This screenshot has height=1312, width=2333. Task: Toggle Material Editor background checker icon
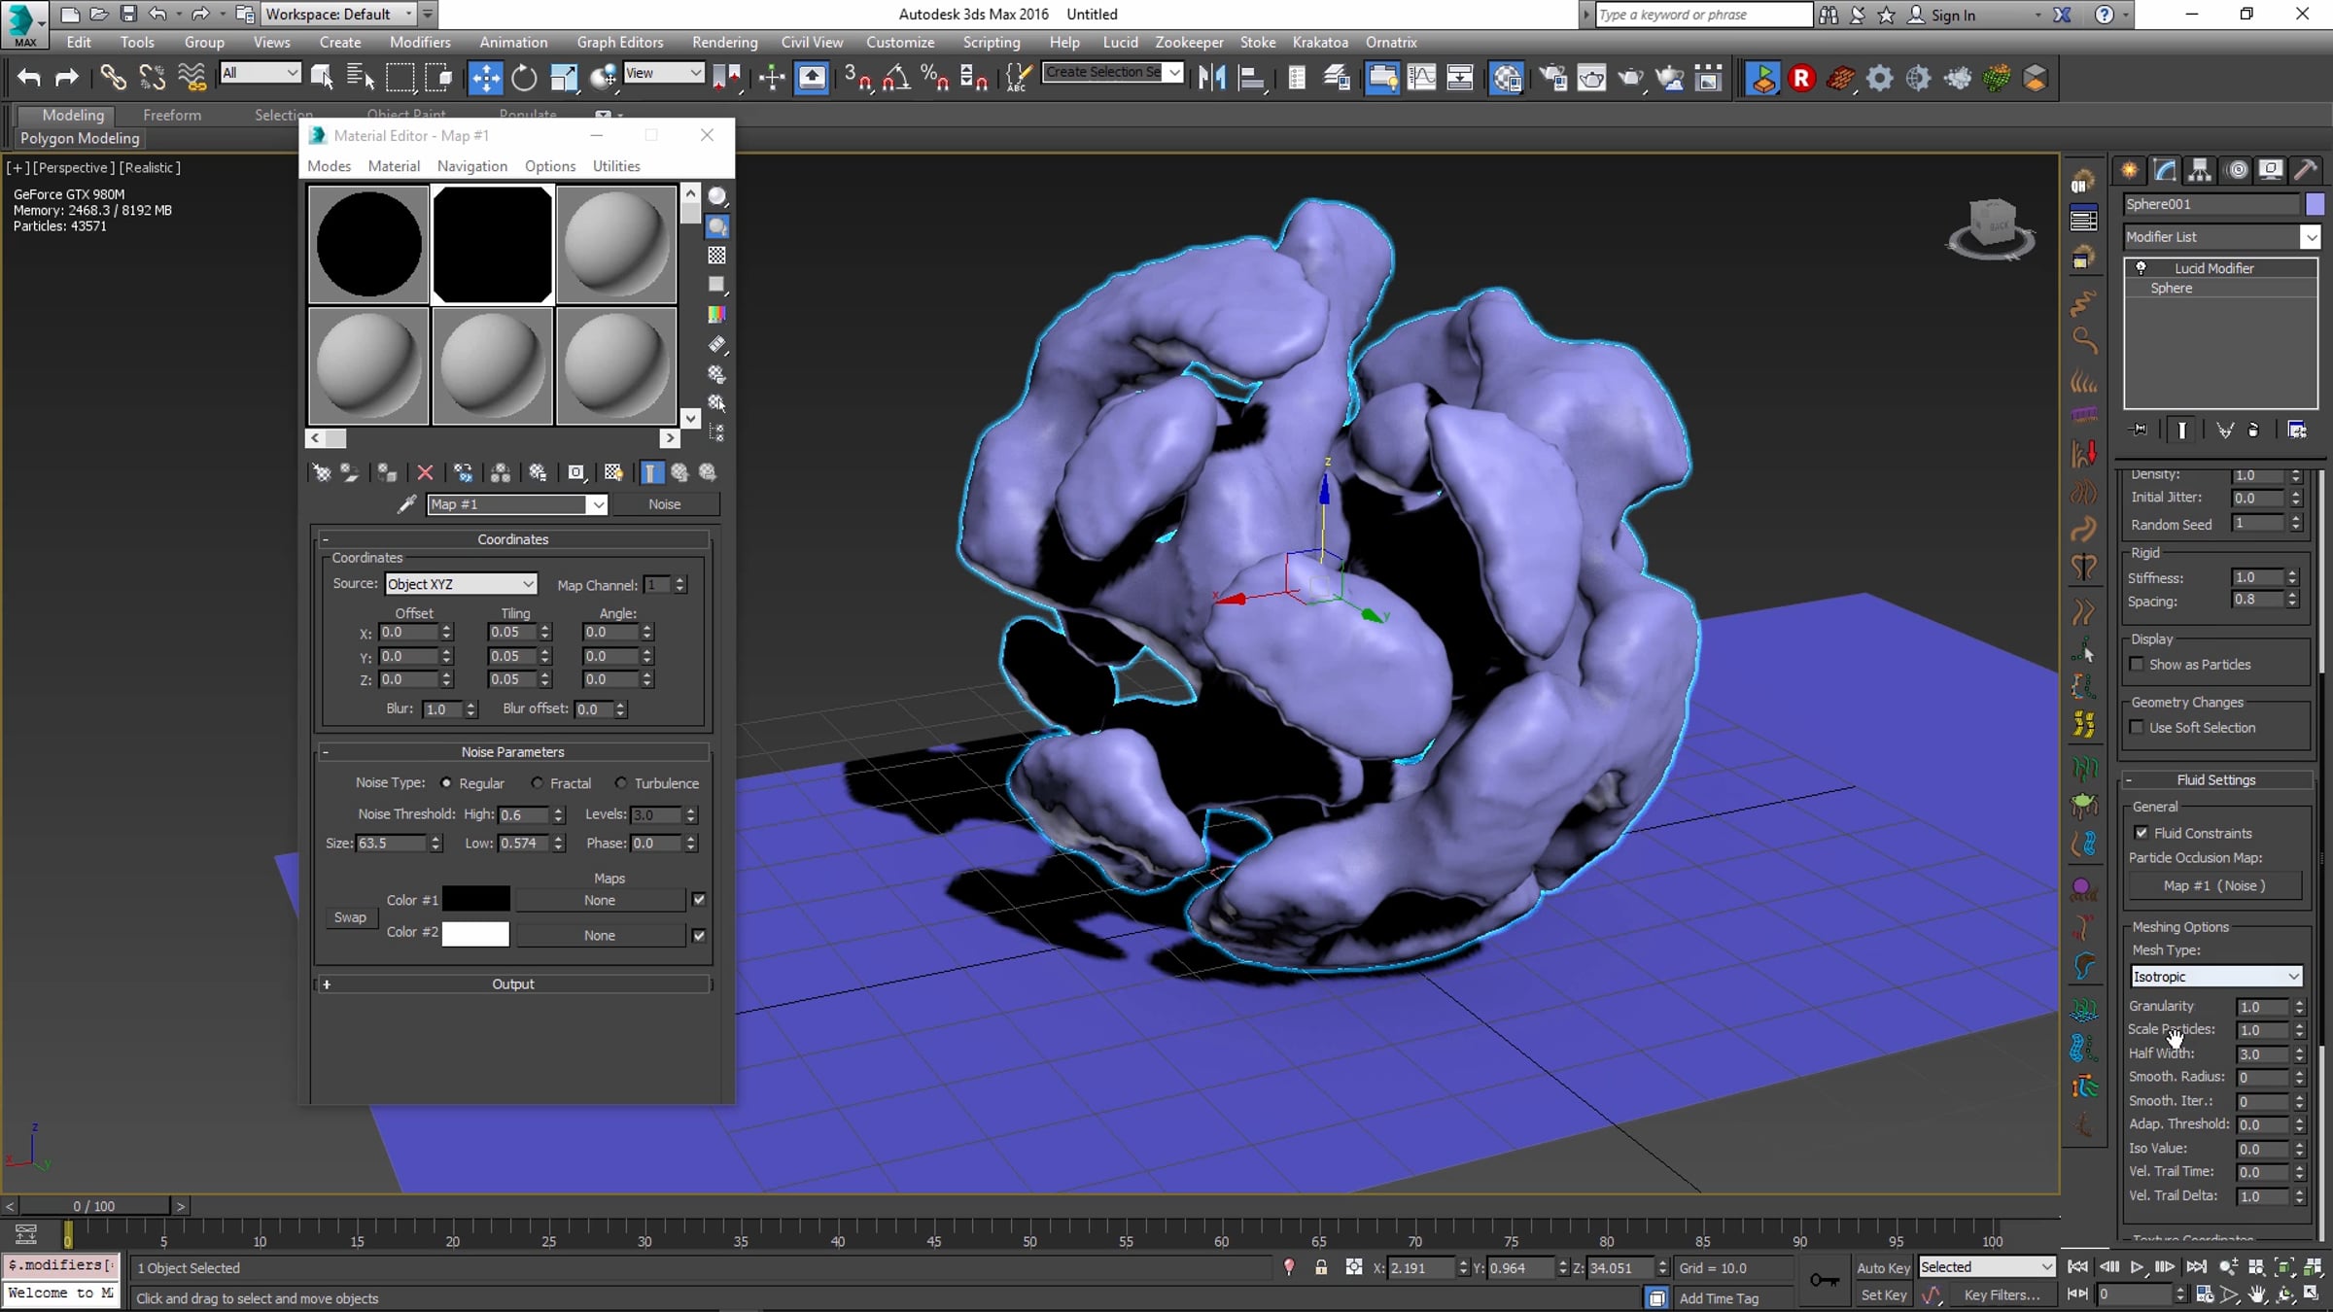point(716,256)
